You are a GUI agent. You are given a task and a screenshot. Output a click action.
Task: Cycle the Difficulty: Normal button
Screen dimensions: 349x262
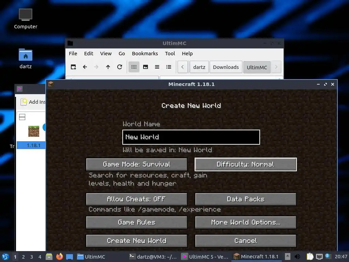click(245, 164)
